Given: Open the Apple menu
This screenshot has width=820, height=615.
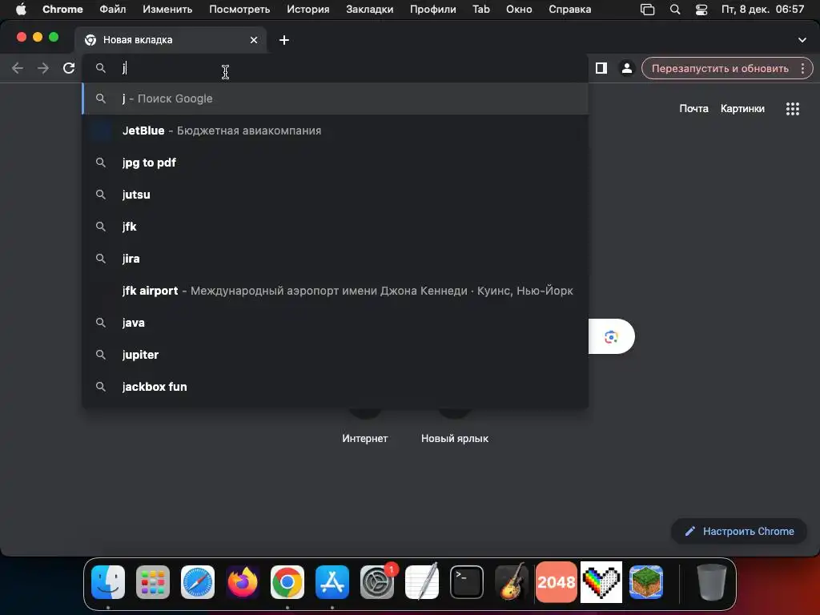Looking at the screenshot, I should coord(21,10).
